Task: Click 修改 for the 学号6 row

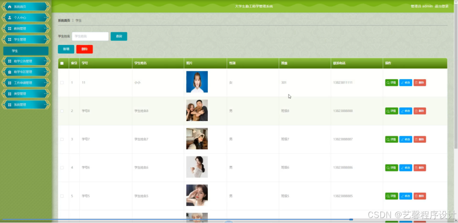Action: tap(406, 168)
